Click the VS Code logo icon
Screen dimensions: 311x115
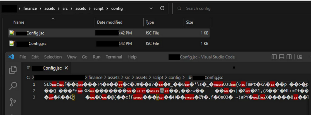(11, 57)
